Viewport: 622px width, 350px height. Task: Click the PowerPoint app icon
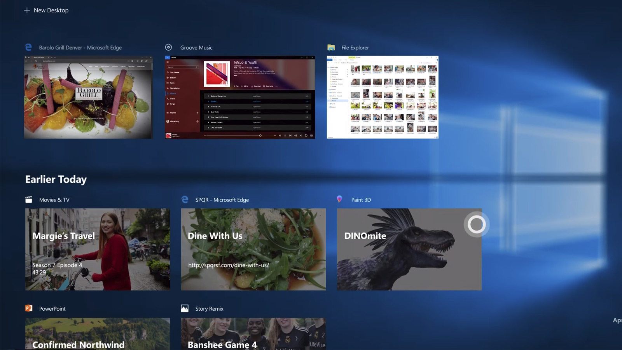click(29, 308)
